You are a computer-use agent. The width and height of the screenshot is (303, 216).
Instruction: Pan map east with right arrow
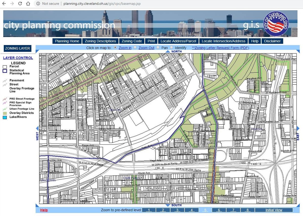298,128
